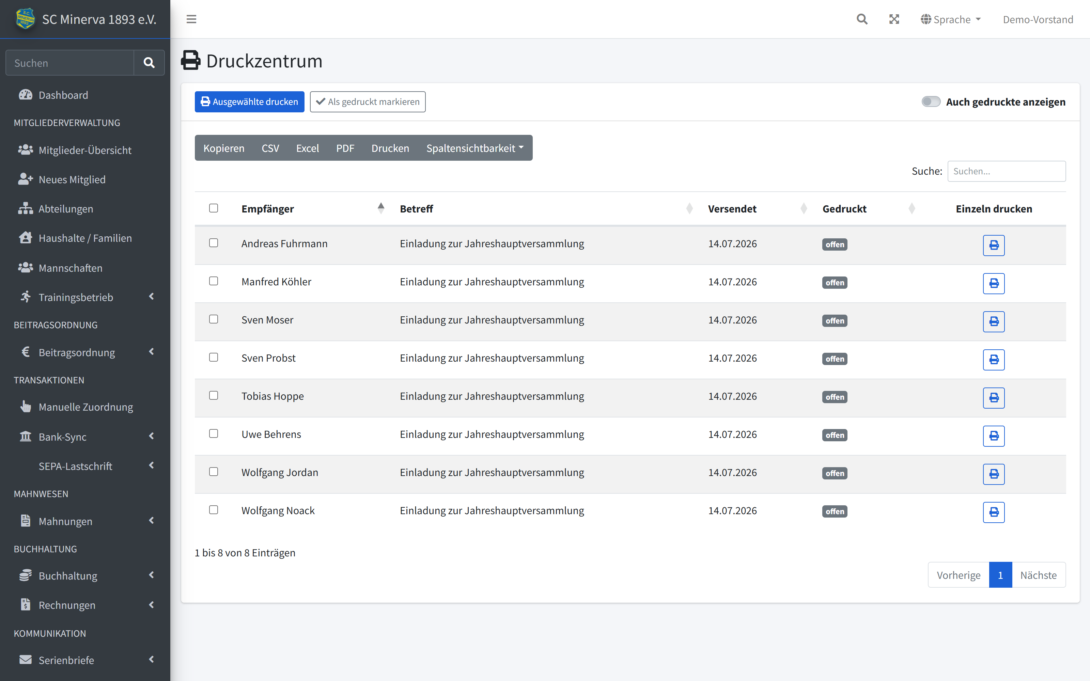
Task: Go to Nächste page
Action: [x=1039, y=575]
